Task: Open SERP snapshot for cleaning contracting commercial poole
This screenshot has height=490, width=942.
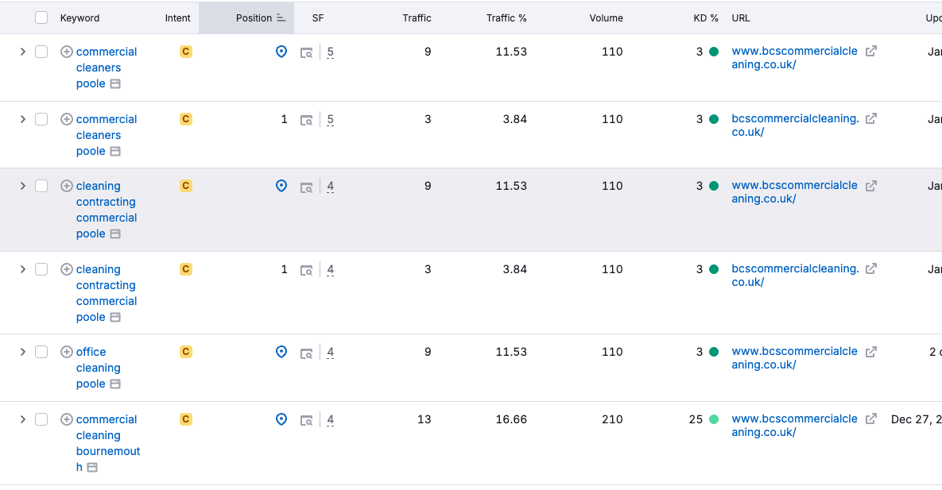Action: coord(308,186)
